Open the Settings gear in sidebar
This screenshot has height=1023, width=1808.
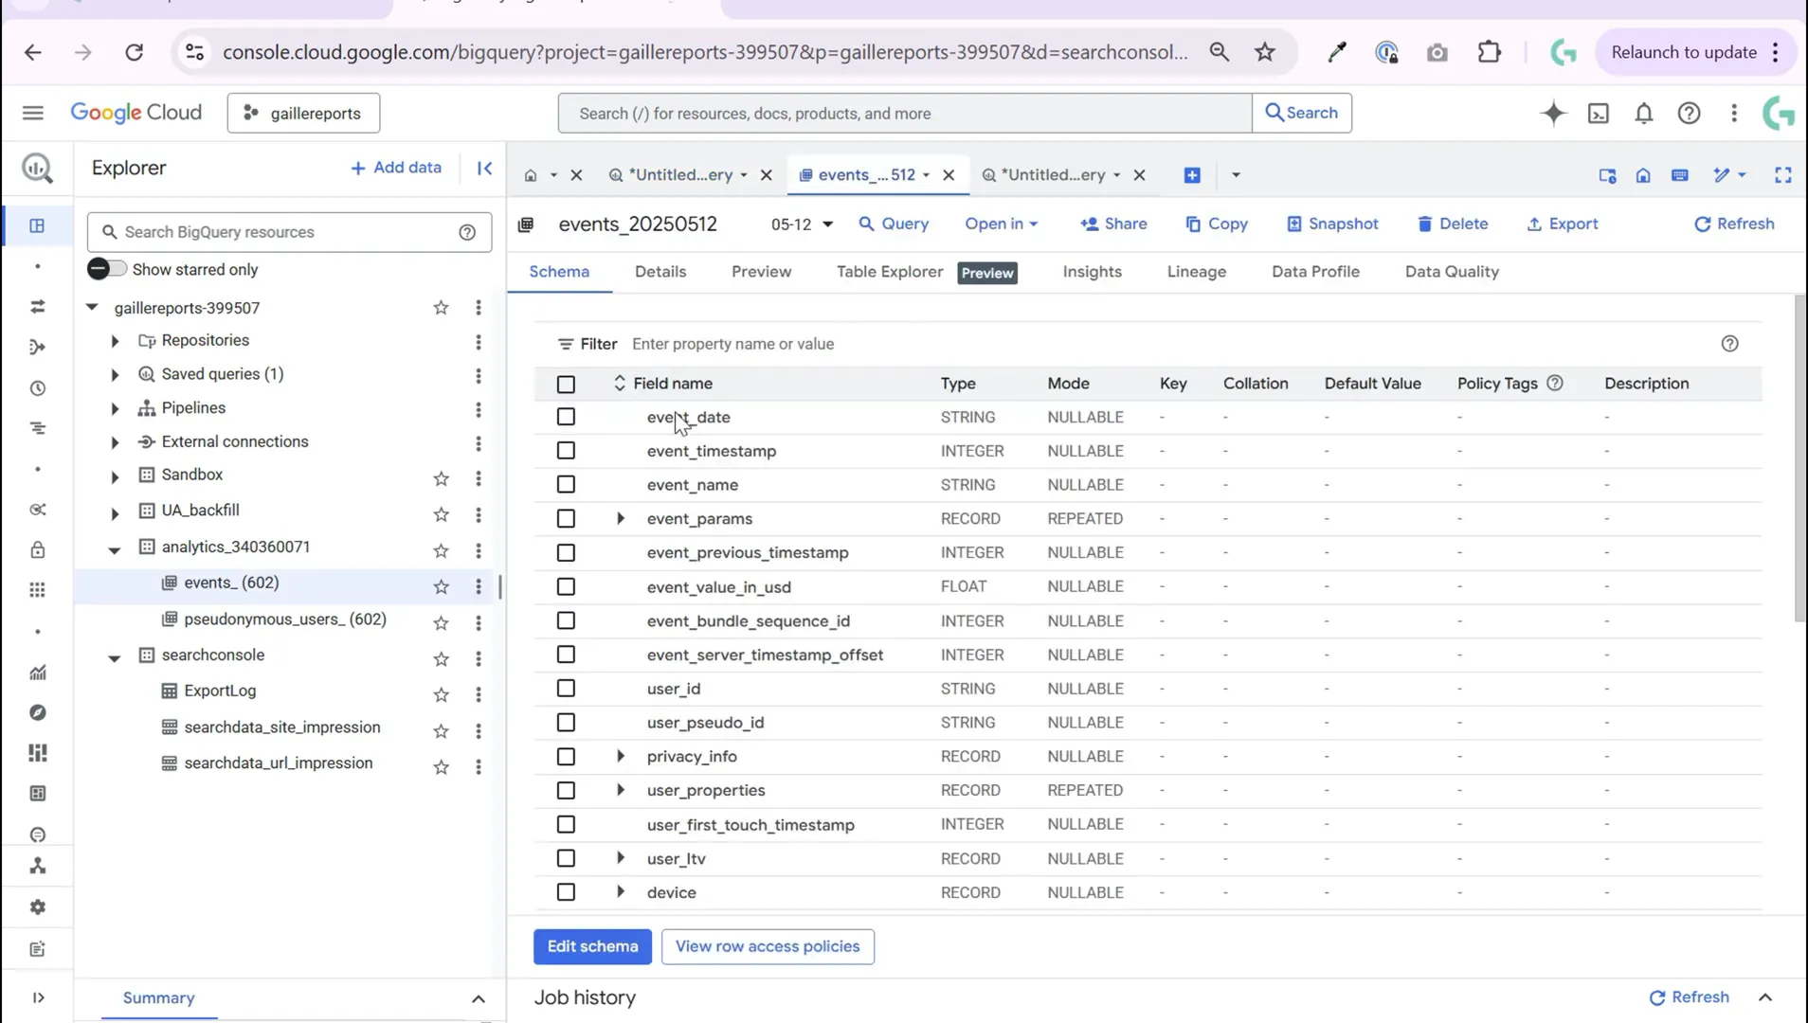tap(37, 907)
